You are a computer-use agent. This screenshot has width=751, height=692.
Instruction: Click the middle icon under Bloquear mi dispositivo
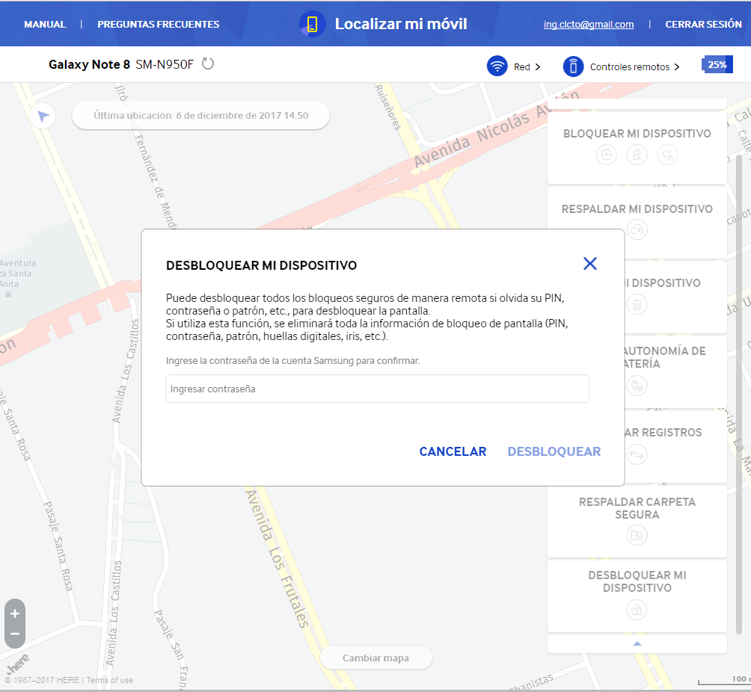[x=637, y=155]
